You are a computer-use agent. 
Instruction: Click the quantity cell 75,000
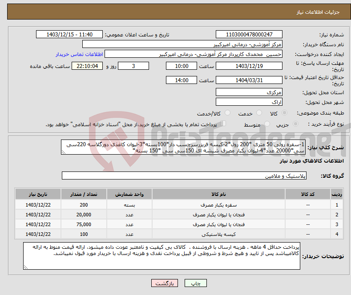(84, 225)
